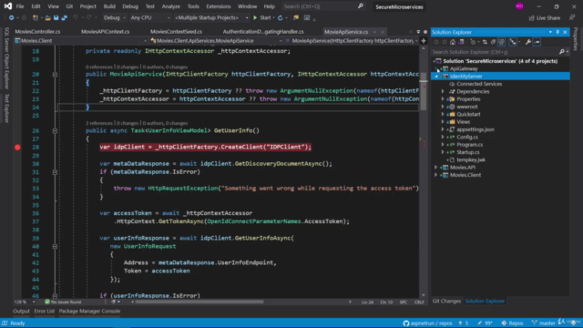Switch to the Git Changes tab

tap(446, 302)
